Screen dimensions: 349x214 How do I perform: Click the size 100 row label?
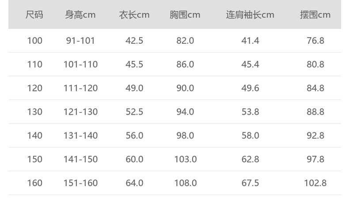click(34, 41)
